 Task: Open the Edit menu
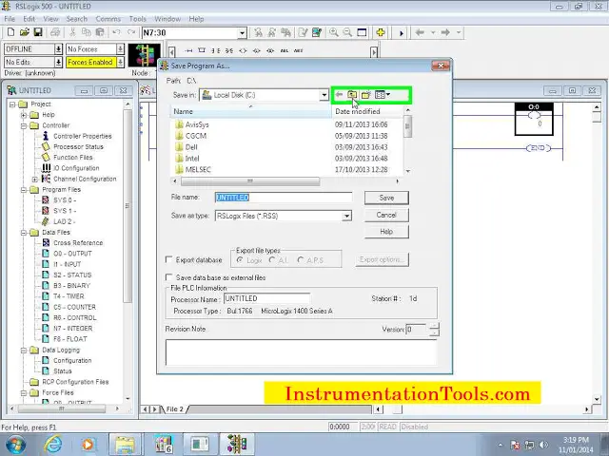pos(29,19)
